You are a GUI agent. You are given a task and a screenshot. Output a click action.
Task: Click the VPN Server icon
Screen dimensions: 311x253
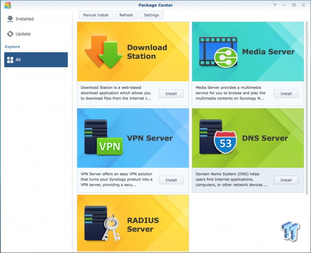[x=103, y=138]
